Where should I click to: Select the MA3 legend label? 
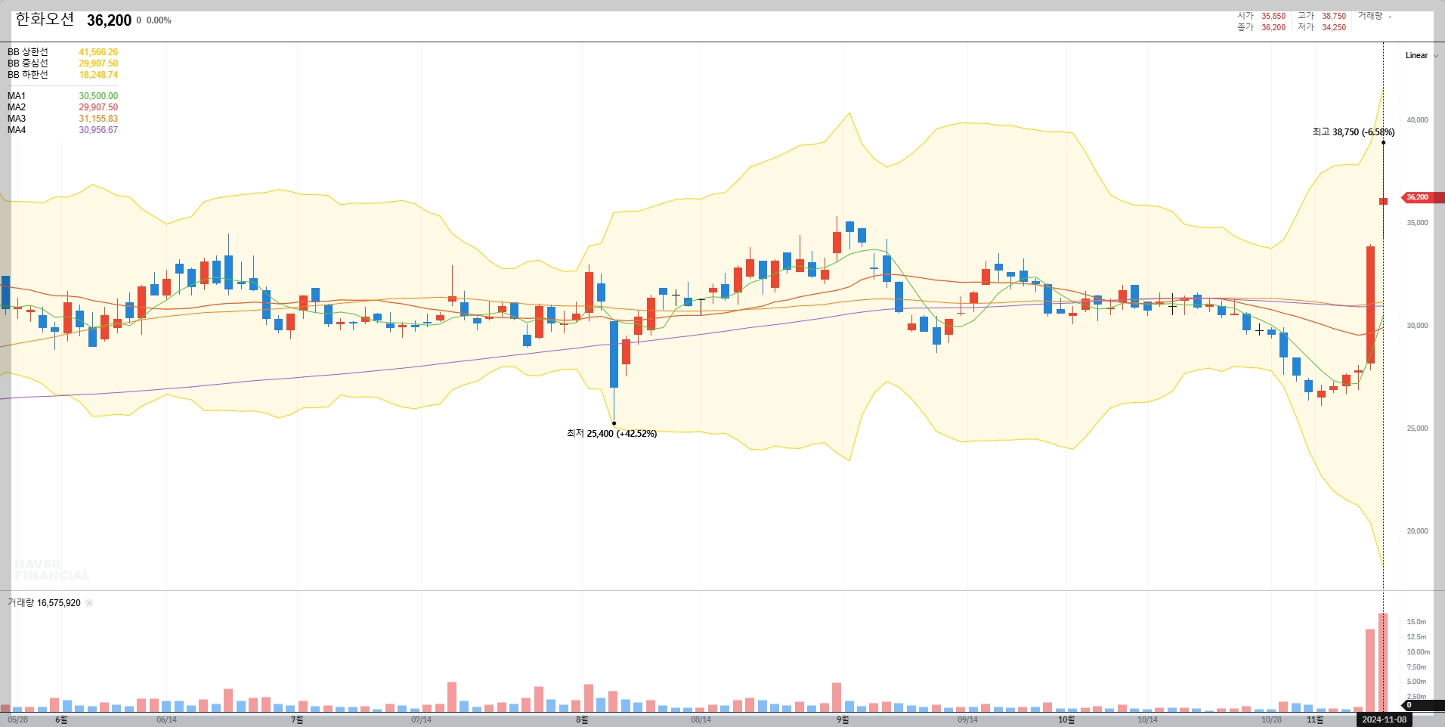click(x=17, y=119)
